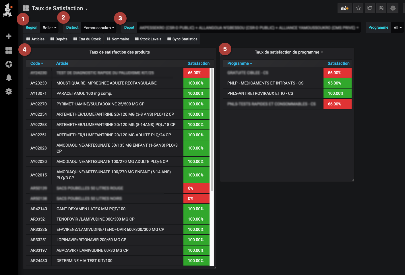Image resolution: width=405 pixels, height=275 pixels.
Task: Open the Programme dropdown set to All
Action: (x=398, y=28)
